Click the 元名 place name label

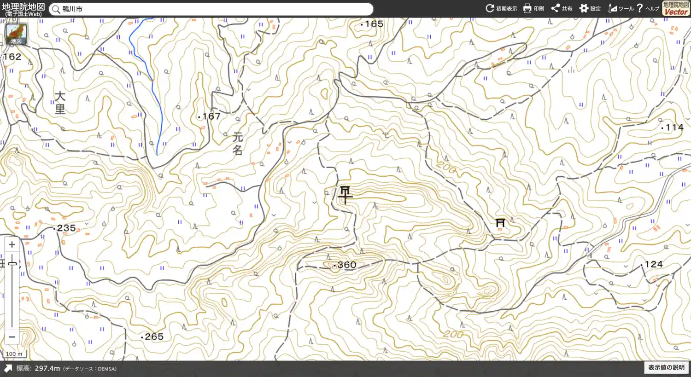click(237, 143)
